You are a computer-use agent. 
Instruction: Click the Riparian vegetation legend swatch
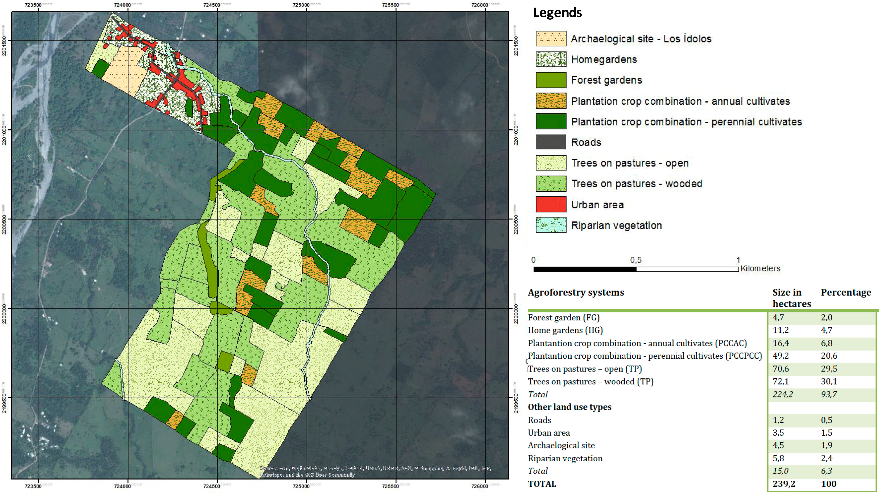[551, 225]
